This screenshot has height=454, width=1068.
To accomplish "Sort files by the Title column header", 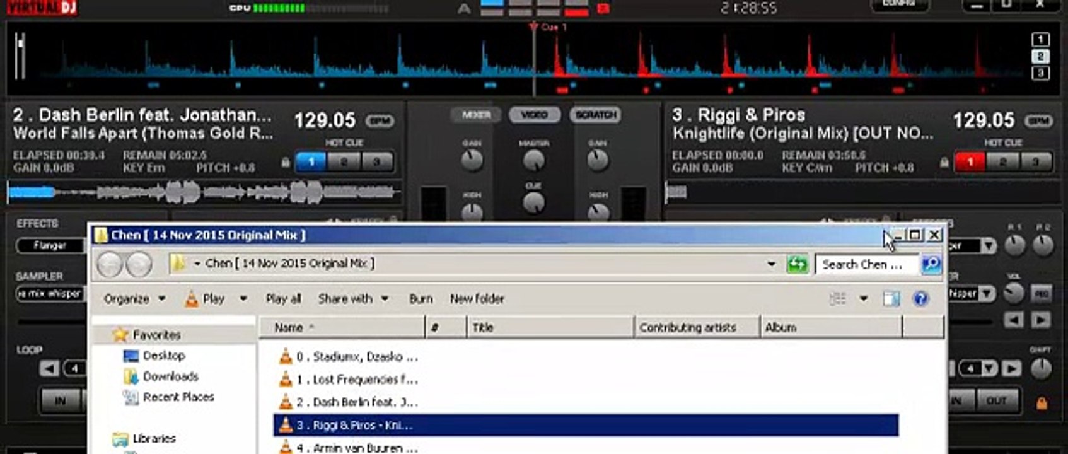I will click(550, 327).
